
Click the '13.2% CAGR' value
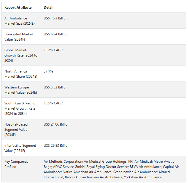tap(53, 50)
